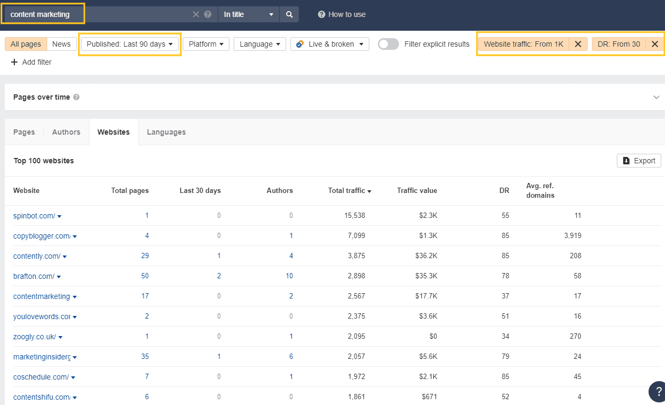Click the help question mark beside search field

pos(208,14)
